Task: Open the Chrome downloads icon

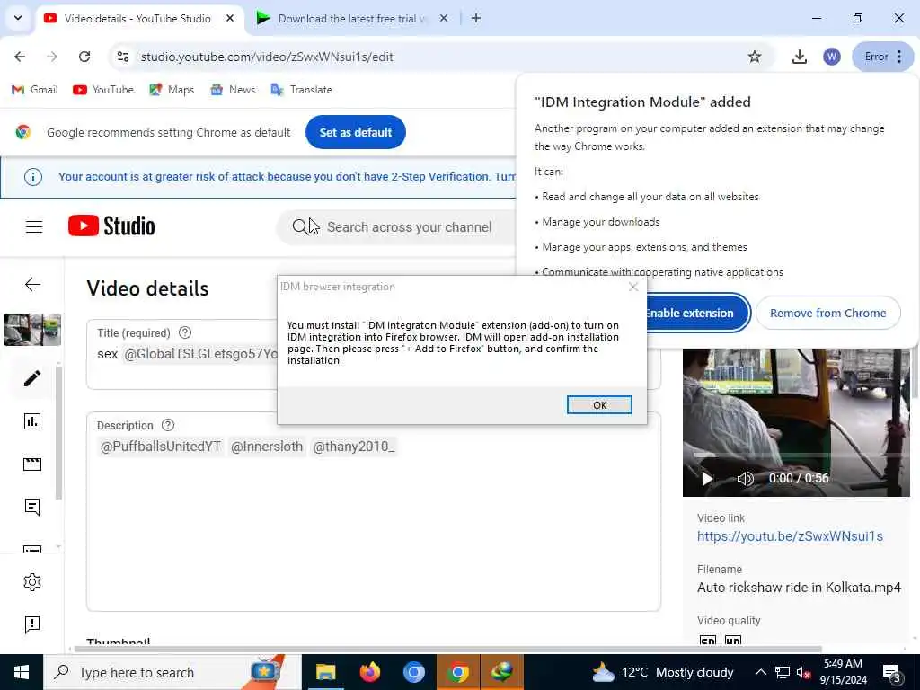Action: click(799, 57)
